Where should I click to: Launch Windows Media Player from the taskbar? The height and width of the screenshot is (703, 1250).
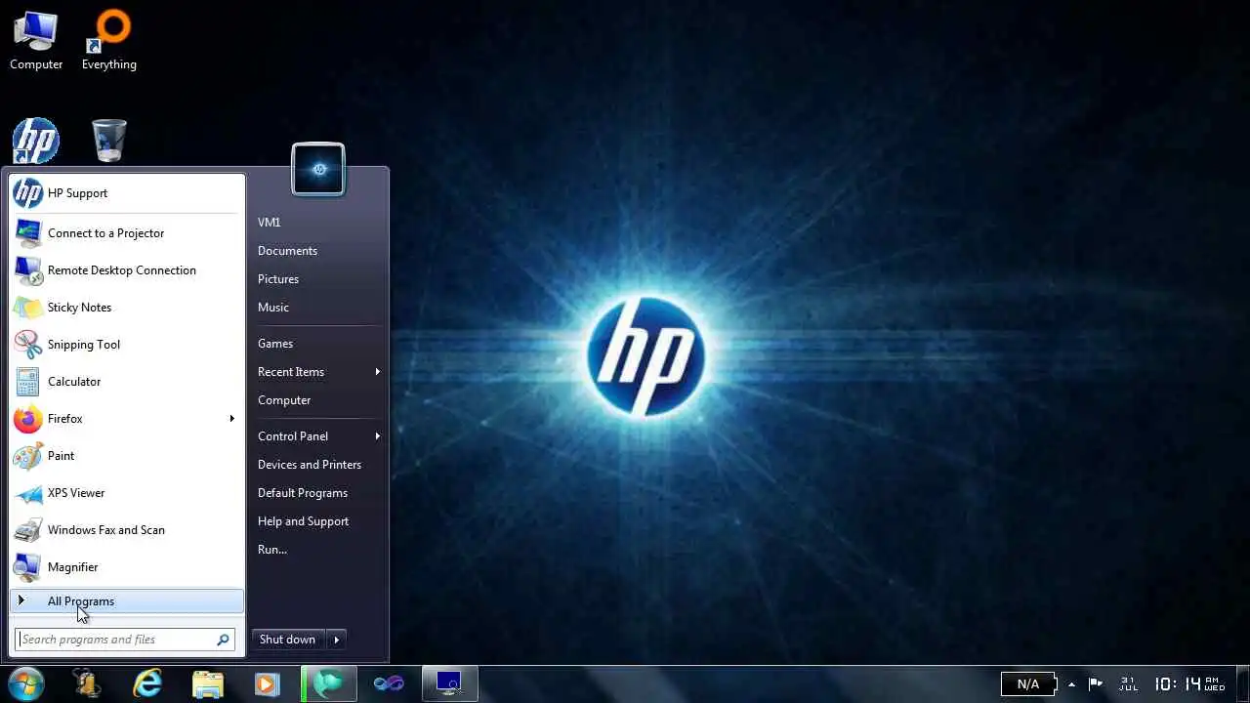(x=267, y=684)
